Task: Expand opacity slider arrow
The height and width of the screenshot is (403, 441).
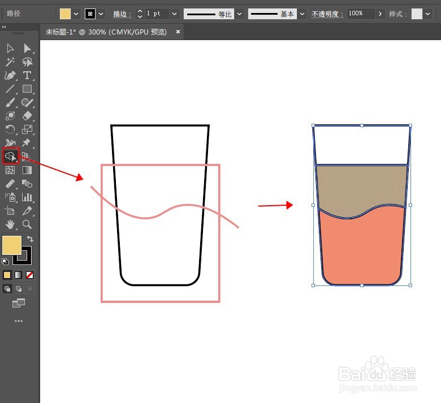Action: (x=380, y=14)
